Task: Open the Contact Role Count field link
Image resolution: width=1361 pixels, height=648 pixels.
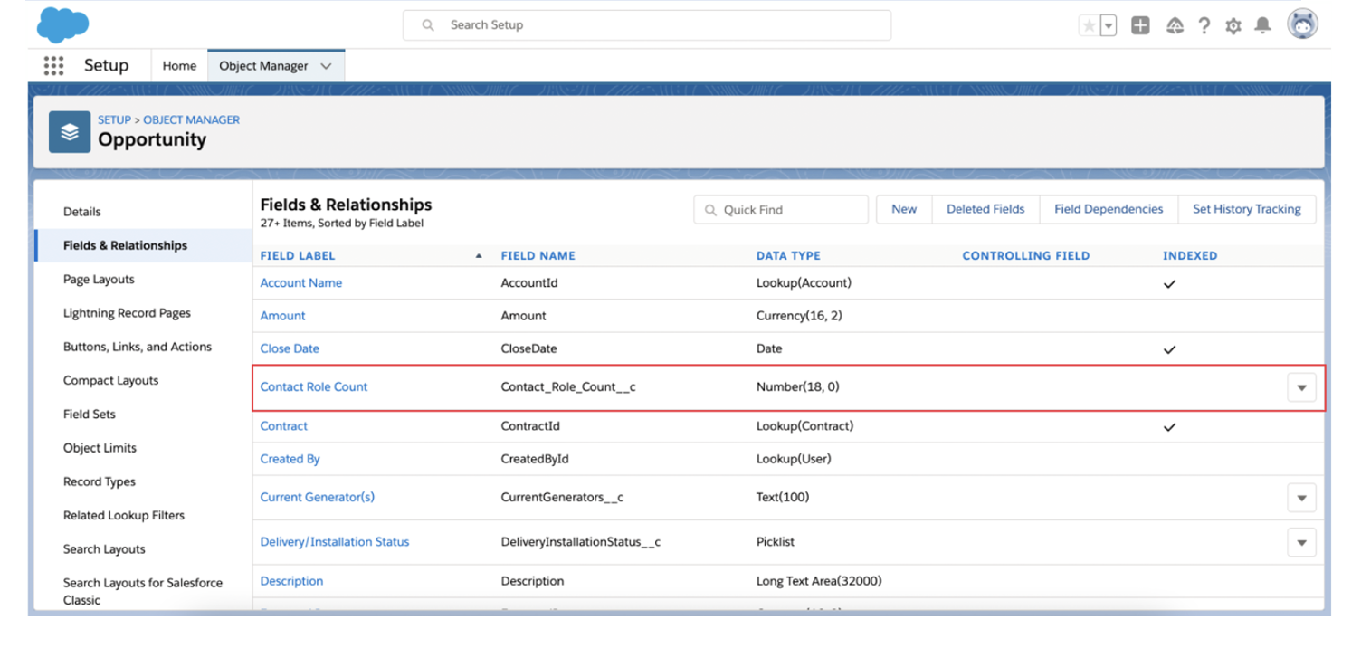Action: tap(314, 386)
